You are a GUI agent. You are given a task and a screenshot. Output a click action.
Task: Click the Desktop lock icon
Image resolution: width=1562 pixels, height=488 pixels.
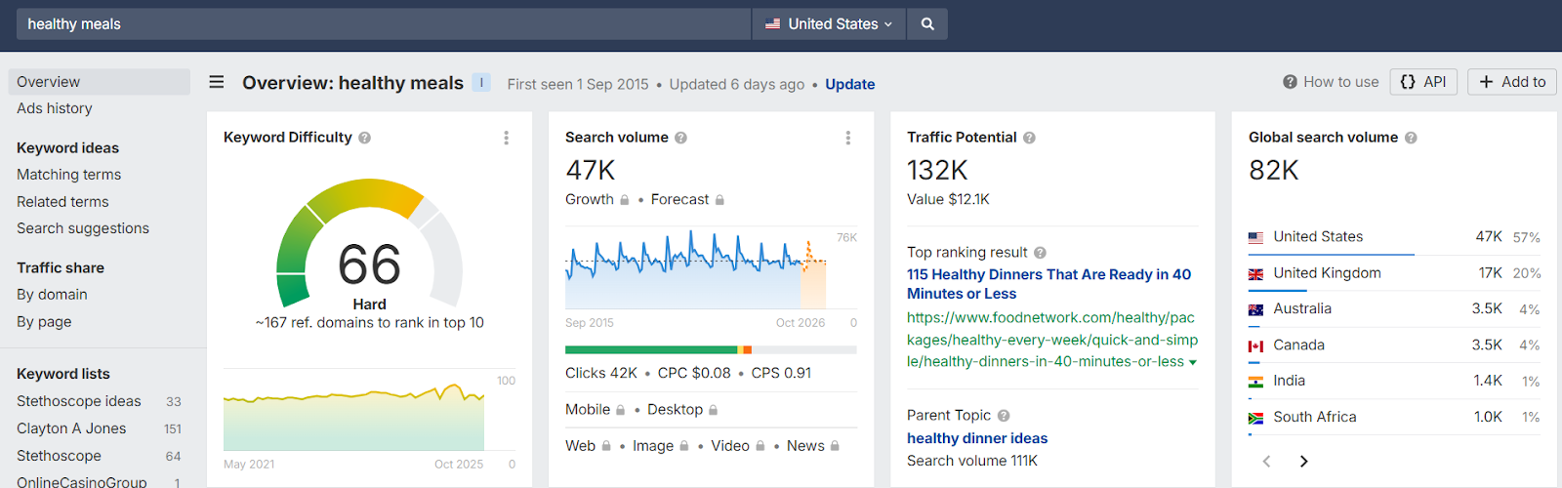pos(713,410)
